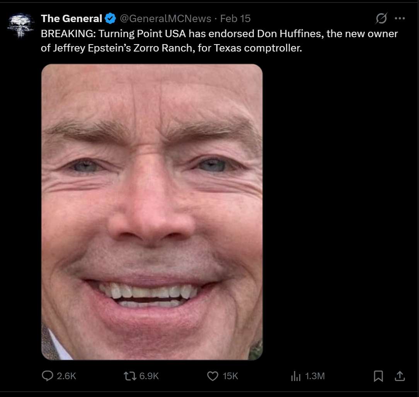419x397 pixels.
Task: Open the three-dot more options menu
Action: pos(400,18)
